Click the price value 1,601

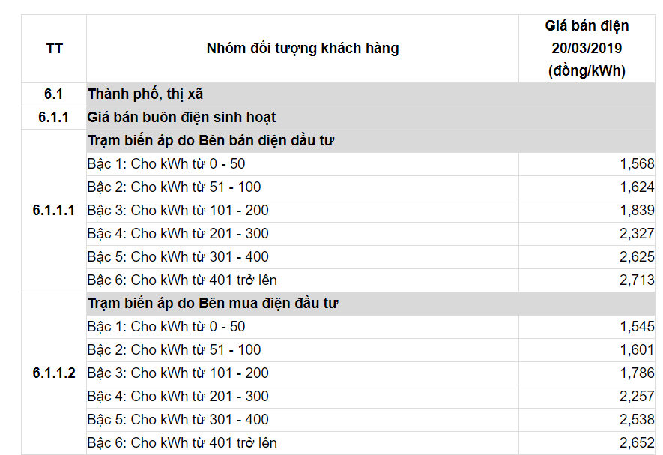pyautogui.click(x=637, y=349)
